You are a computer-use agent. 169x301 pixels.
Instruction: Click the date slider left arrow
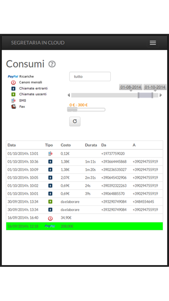[69, 95]
